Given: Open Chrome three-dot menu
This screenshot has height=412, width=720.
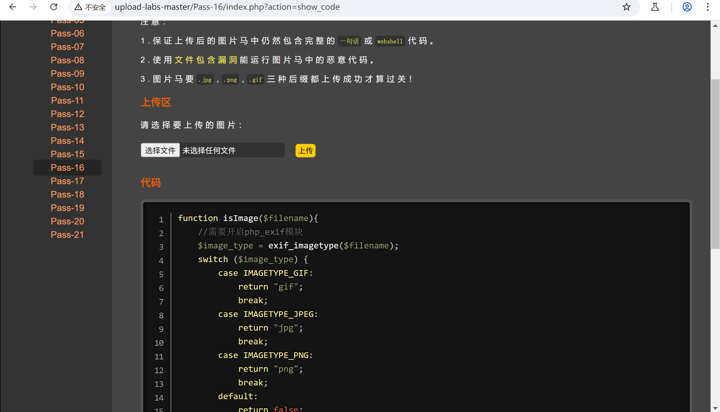Looking at the screenshot, I should pyautogui.click(x=707, y=7).
